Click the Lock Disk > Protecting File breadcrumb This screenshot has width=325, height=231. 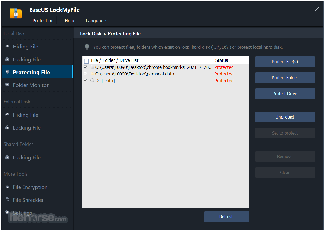point(110,34)
